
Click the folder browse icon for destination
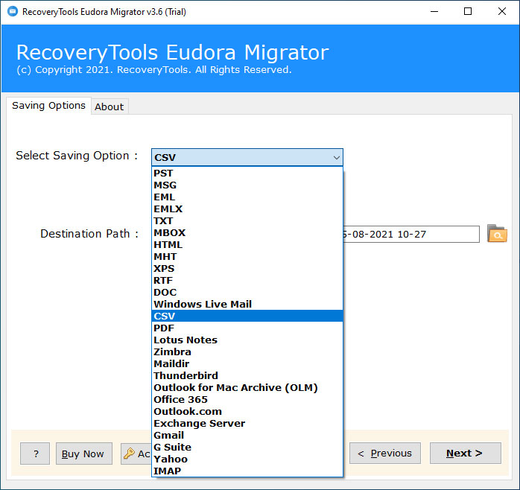497,234
